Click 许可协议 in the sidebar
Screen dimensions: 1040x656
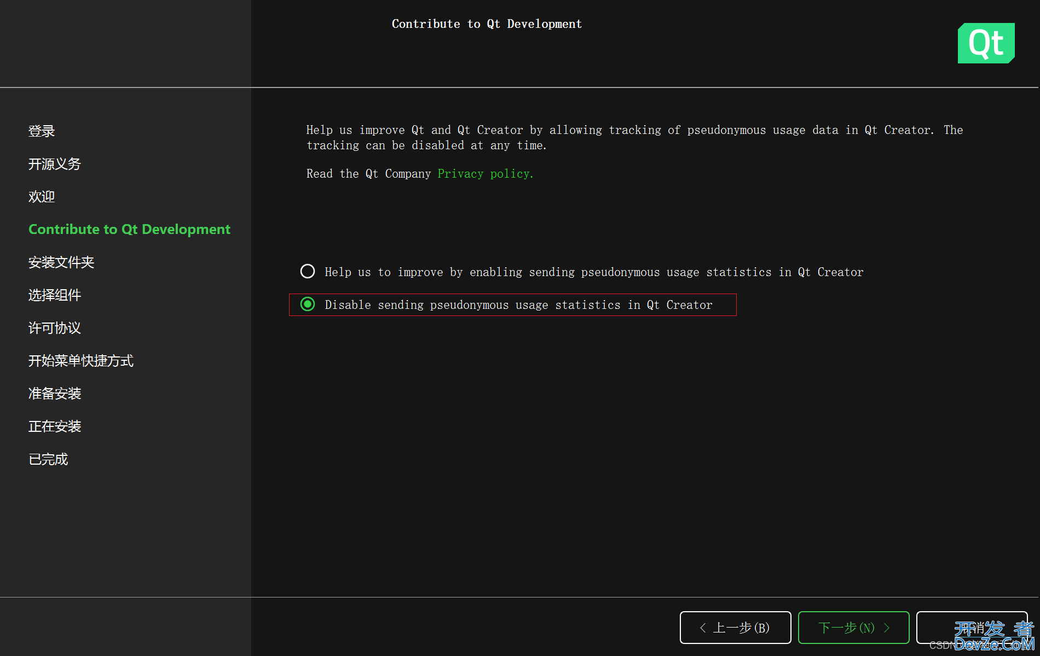click(x=55, y=328)
